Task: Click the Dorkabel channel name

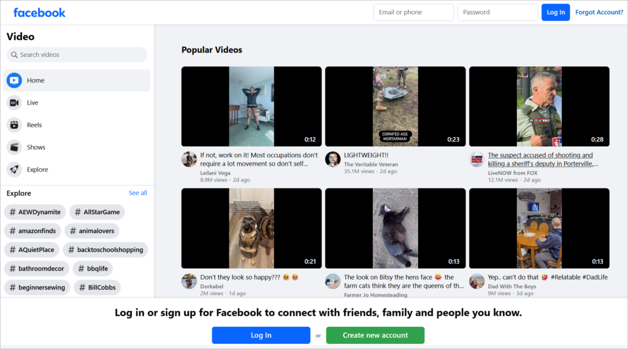Action: [x=212, y=286]
